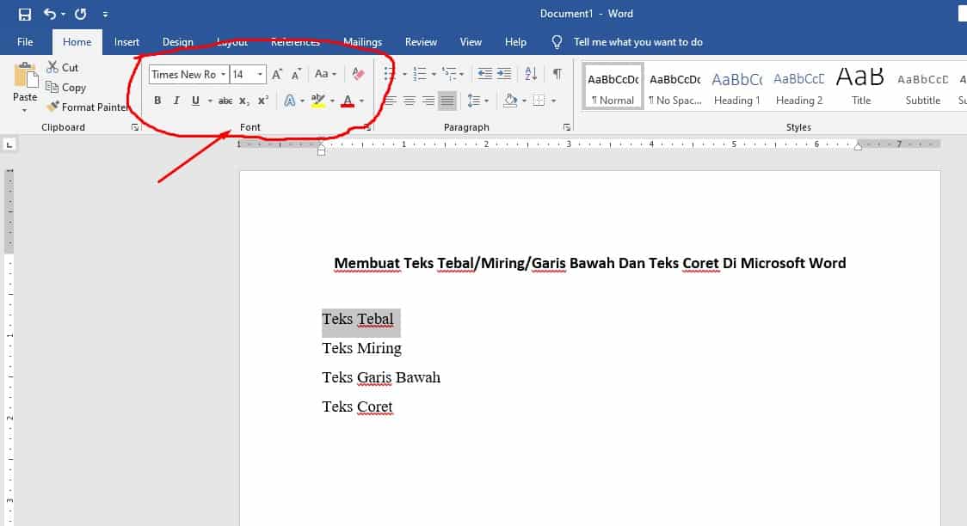Sort the selected text A to Z
Image resolution: width=967 pixels, height=526 pixels.
click(x=531, y=74)
